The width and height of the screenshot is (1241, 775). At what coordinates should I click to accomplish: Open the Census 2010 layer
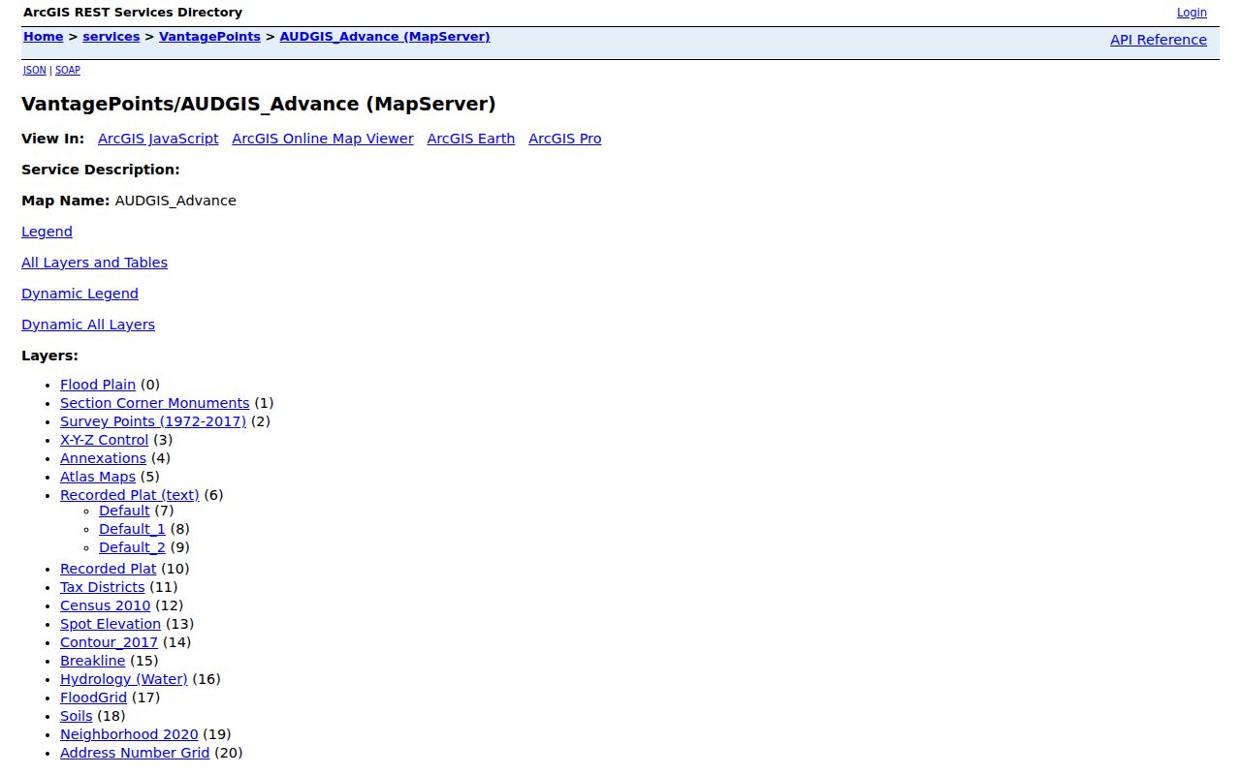coord(106,605)
